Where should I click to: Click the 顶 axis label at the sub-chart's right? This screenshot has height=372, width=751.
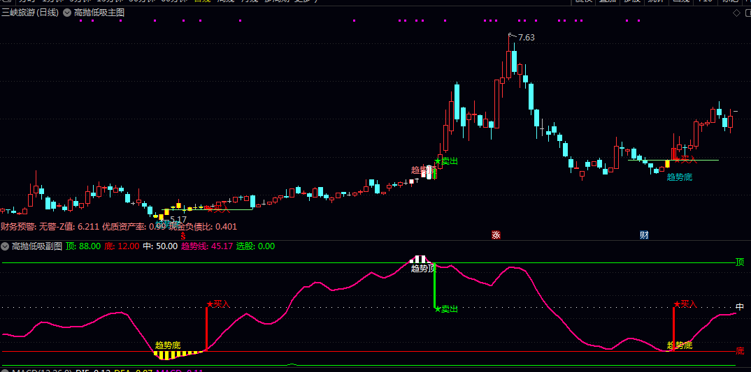click(740, 262)
